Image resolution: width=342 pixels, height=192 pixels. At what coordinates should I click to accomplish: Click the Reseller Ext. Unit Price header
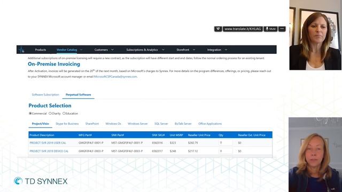pyautogui.click(x=252, y=135)
